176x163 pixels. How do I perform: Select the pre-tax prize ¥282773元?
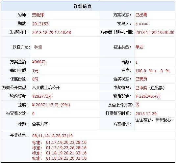42,96
